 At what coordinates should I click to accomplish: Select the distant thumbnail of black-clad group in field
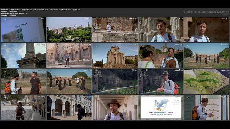[207, 55]
